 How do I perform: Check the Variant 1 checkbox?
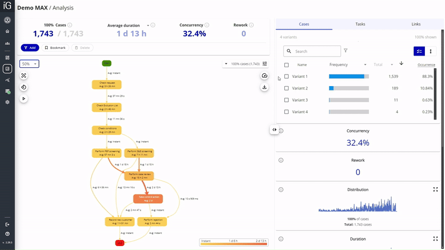(286, 77)
